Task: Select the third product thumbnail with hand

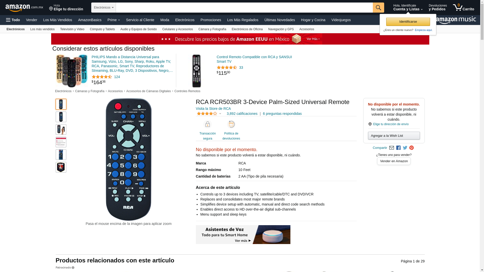Action: click(x=61, y=129)
